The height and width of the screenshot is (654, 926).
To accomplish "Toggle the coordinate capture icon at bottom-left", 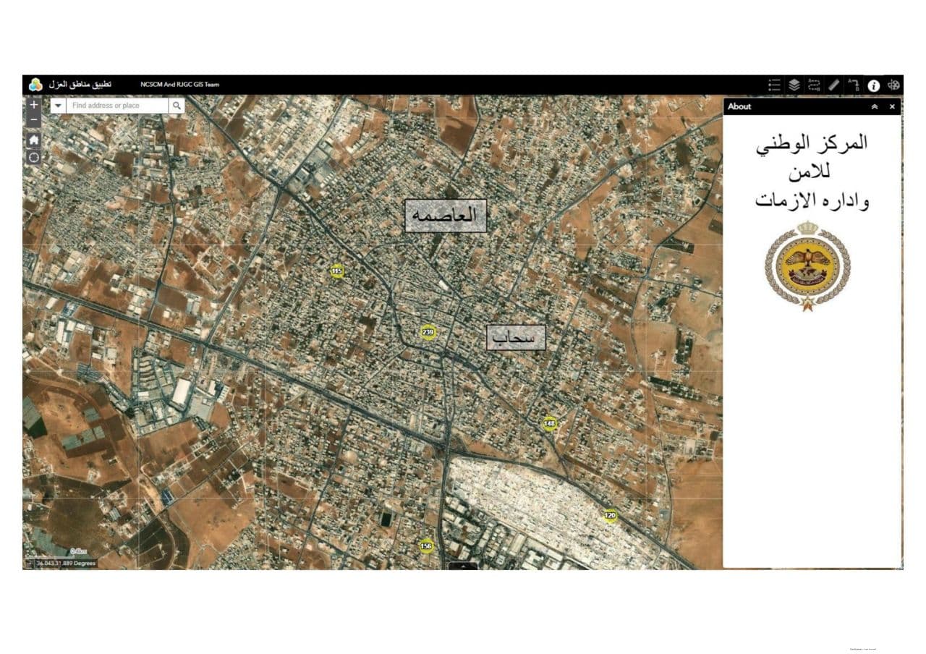I will pyautogui.click(x=30, y=563).
